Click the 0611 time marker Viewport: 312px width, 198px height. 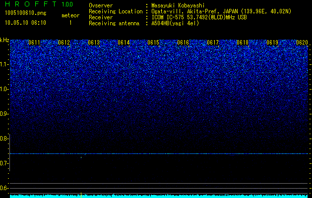34,43
